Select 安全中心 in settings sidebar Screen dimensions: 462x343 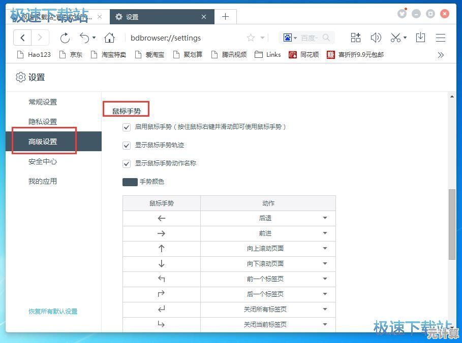43,161
